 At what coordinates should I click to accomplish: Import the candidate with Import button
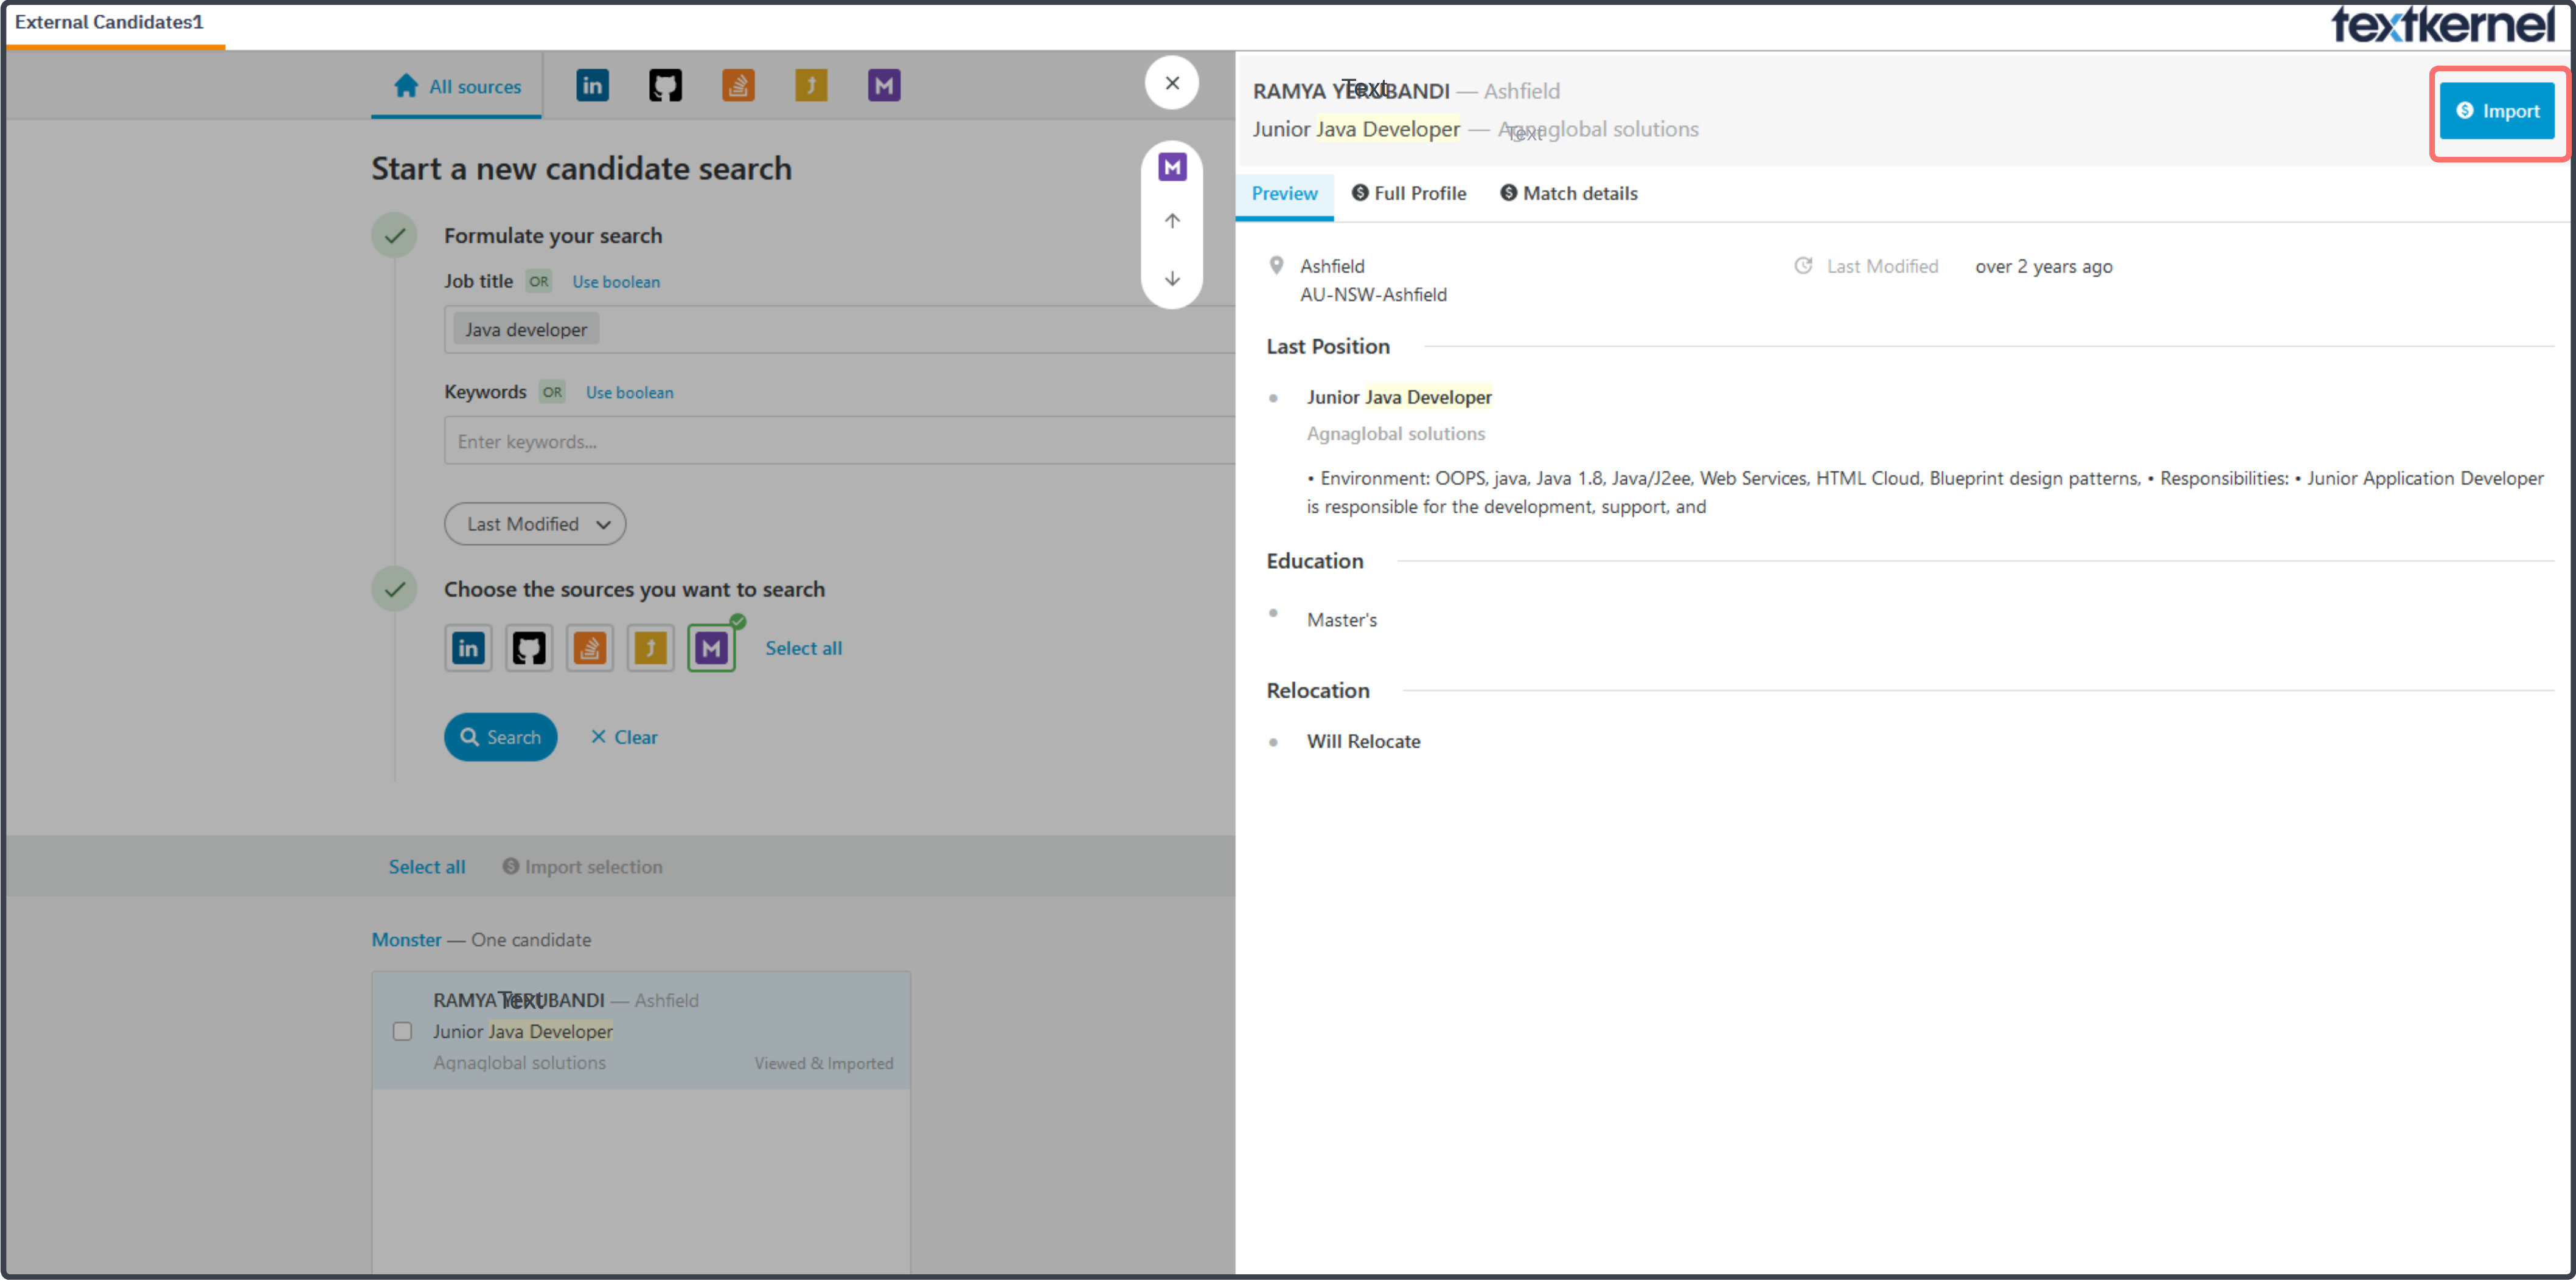2497,111
